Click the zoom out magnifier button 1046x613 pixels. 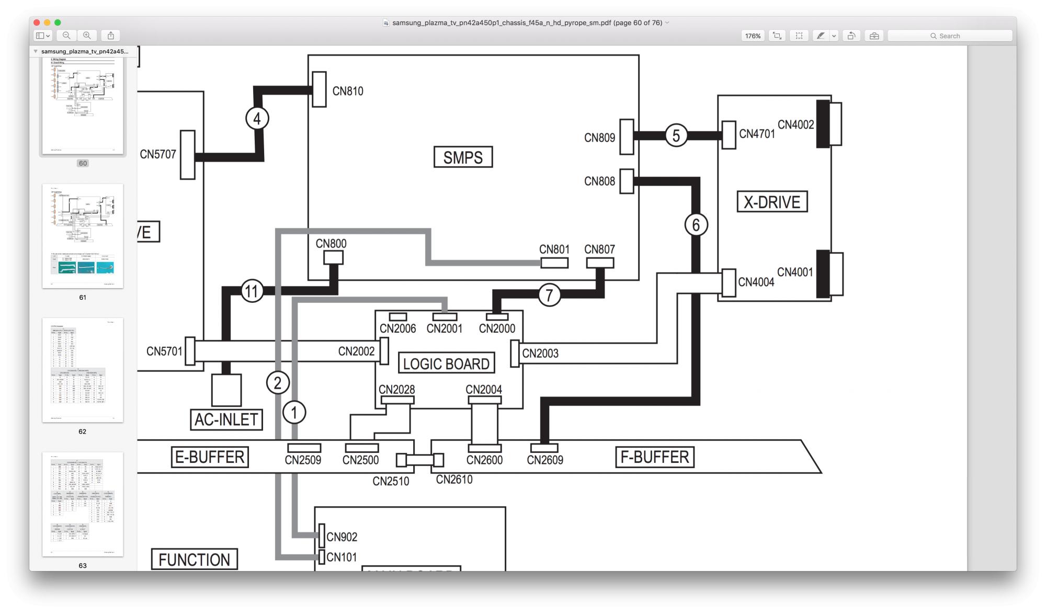tap(66, 36)
